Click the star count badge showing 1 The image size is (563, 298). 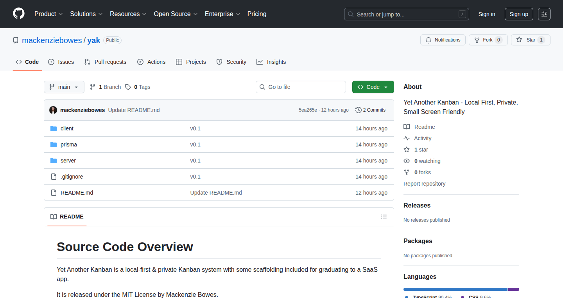541,40
